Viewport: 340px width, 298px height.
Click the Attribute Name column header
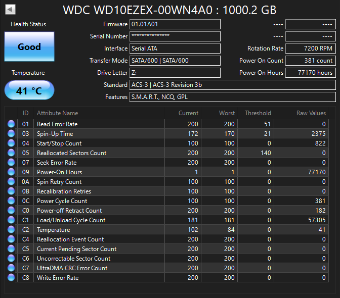tap(99, 113)
